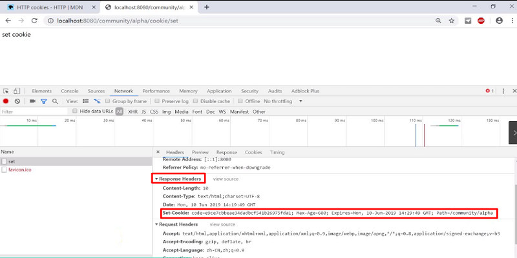Click the mail extension icon
The height and width of the screenshot is (258, 517).
[x=468, y=21]
